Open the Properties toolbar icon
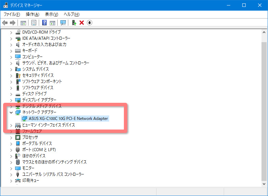This screenshot has height=196, width=268. point(34,23)
